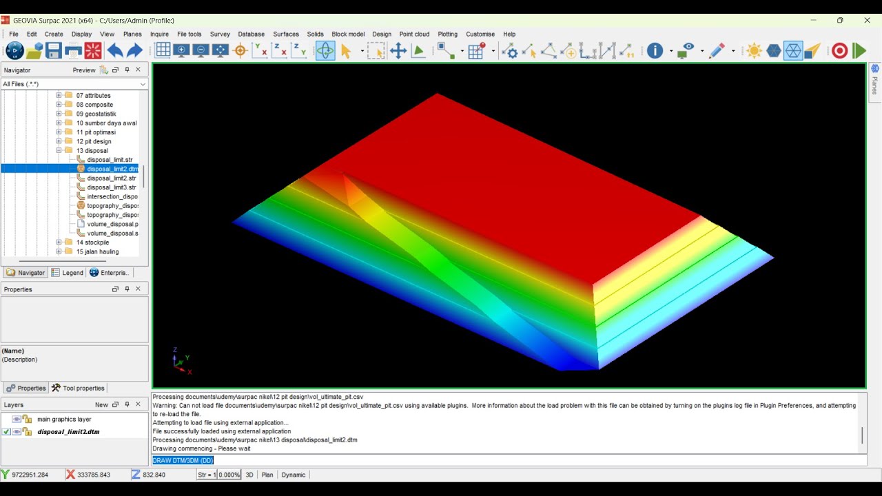Select the ZX section view icon

pyautogui.click(x=279, y=50)
